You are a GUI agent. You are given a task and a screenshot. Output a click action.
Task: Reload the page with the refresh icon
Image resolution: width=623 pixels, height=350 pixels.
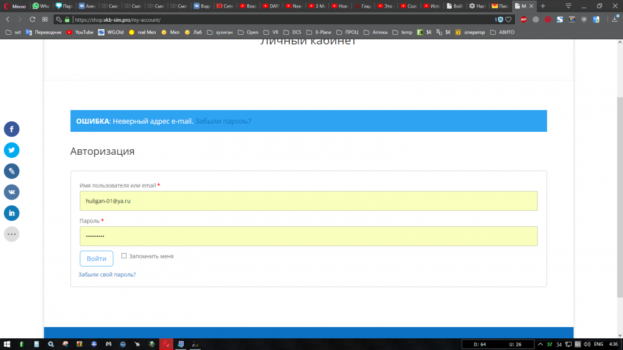click(32, 19)
